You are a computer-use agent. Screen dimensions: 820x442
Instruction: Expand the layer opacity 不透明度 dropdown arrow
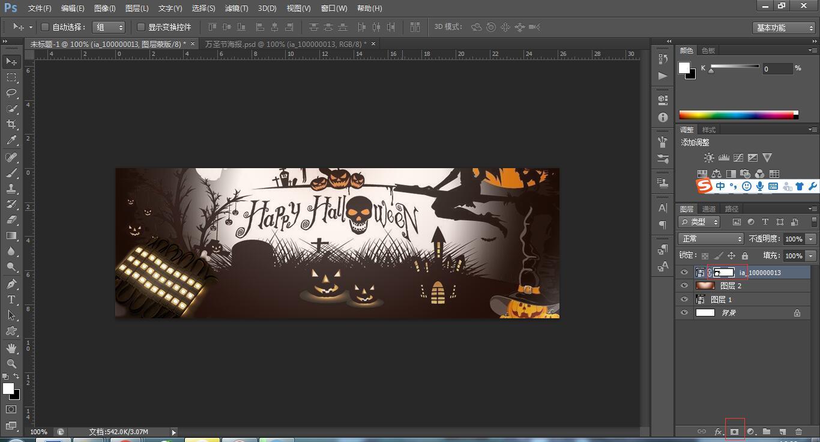(x=811, y=239)
